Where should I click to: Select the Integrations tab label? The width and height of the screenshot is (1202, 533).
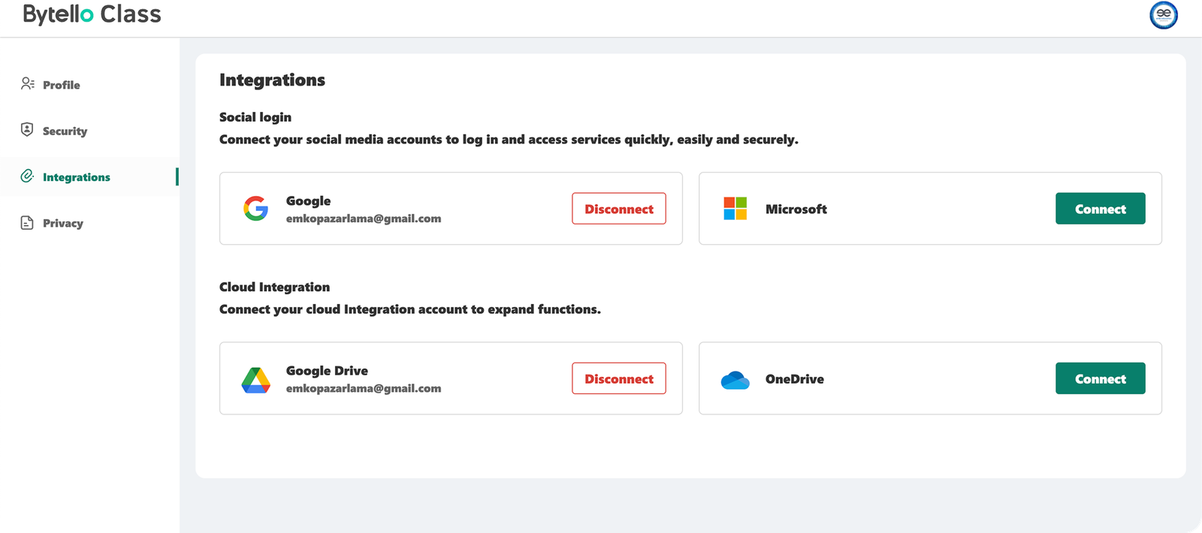pos(77,177)
